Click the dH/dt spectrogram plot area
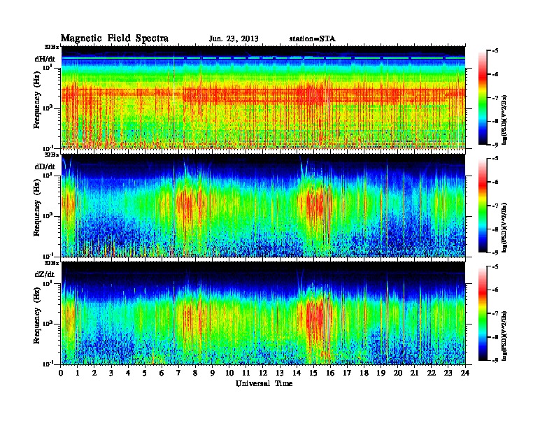This screenshot has width=554, height=428. [x=263, y=97]
